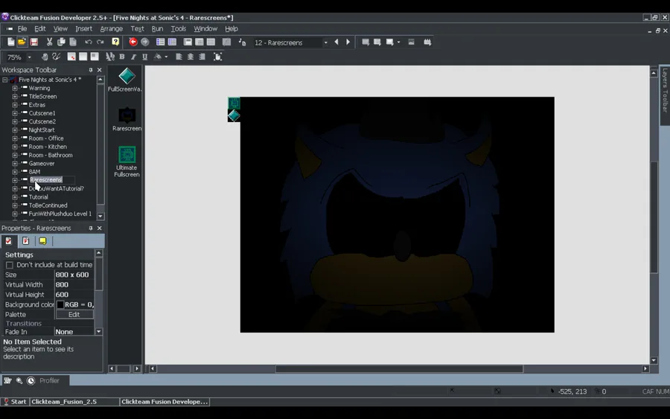670x419 pixels.
Task: Click the Fade In value None
Action: pyautogui.click(x=74, y=332)
